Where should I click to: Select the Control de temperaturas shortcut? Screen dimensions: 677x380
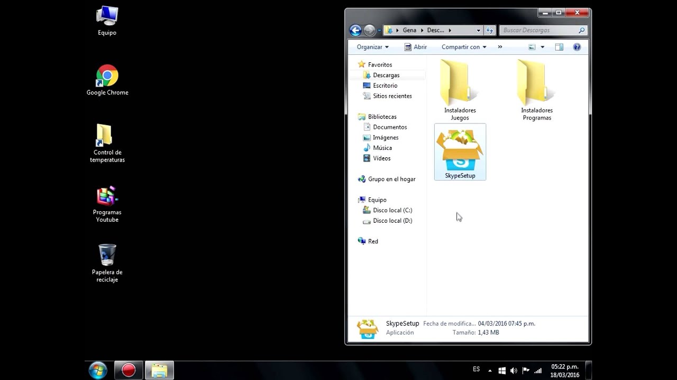(107, 143)
